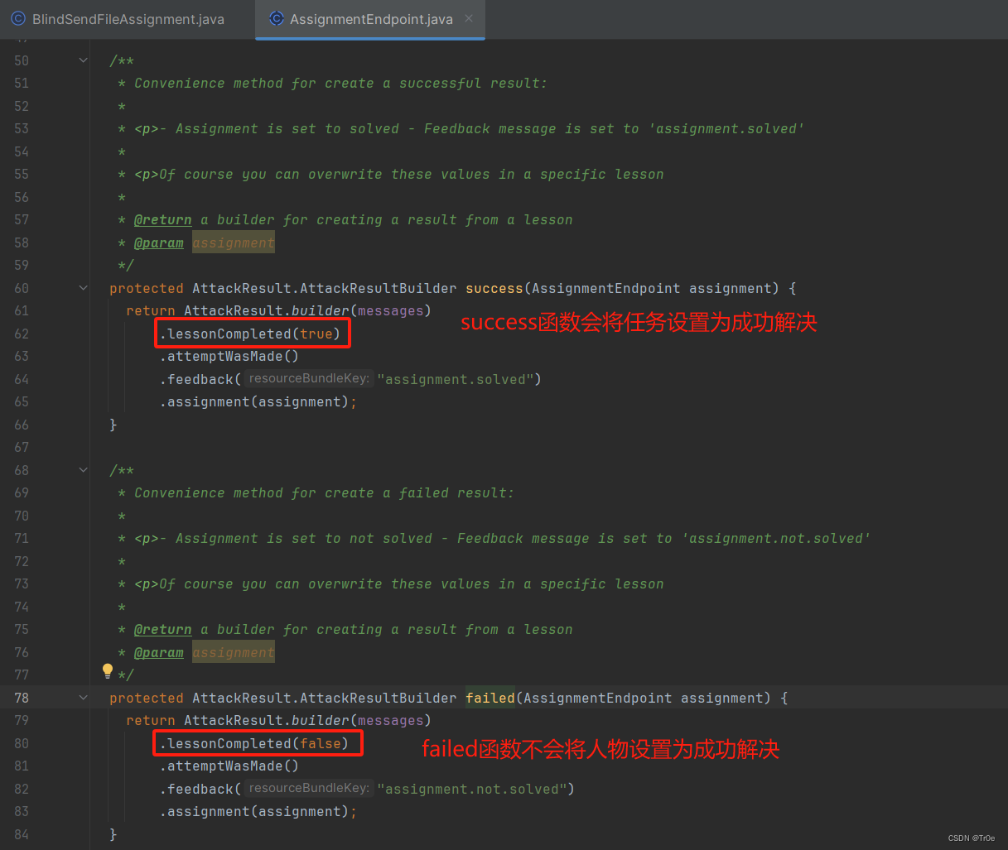Image resolution: width=1008 pixels, height=850 pixels.
Task: Click @param tag on line 76
Action: click(159, 652)
